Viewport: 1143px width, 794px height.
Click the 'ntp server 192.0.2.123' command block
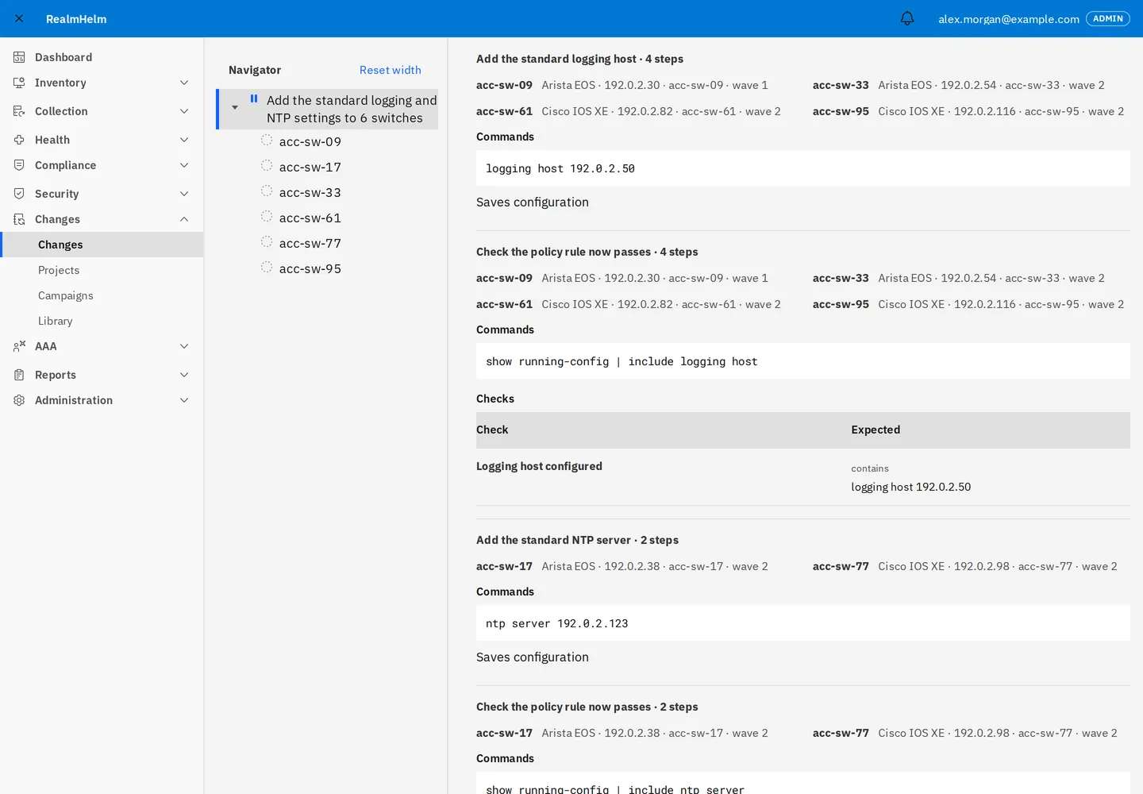(x=803, y=623)
